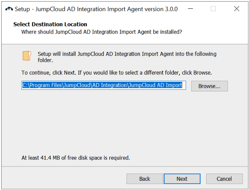
Task: Open the Browse folder dialog
Action: [209, 86]
